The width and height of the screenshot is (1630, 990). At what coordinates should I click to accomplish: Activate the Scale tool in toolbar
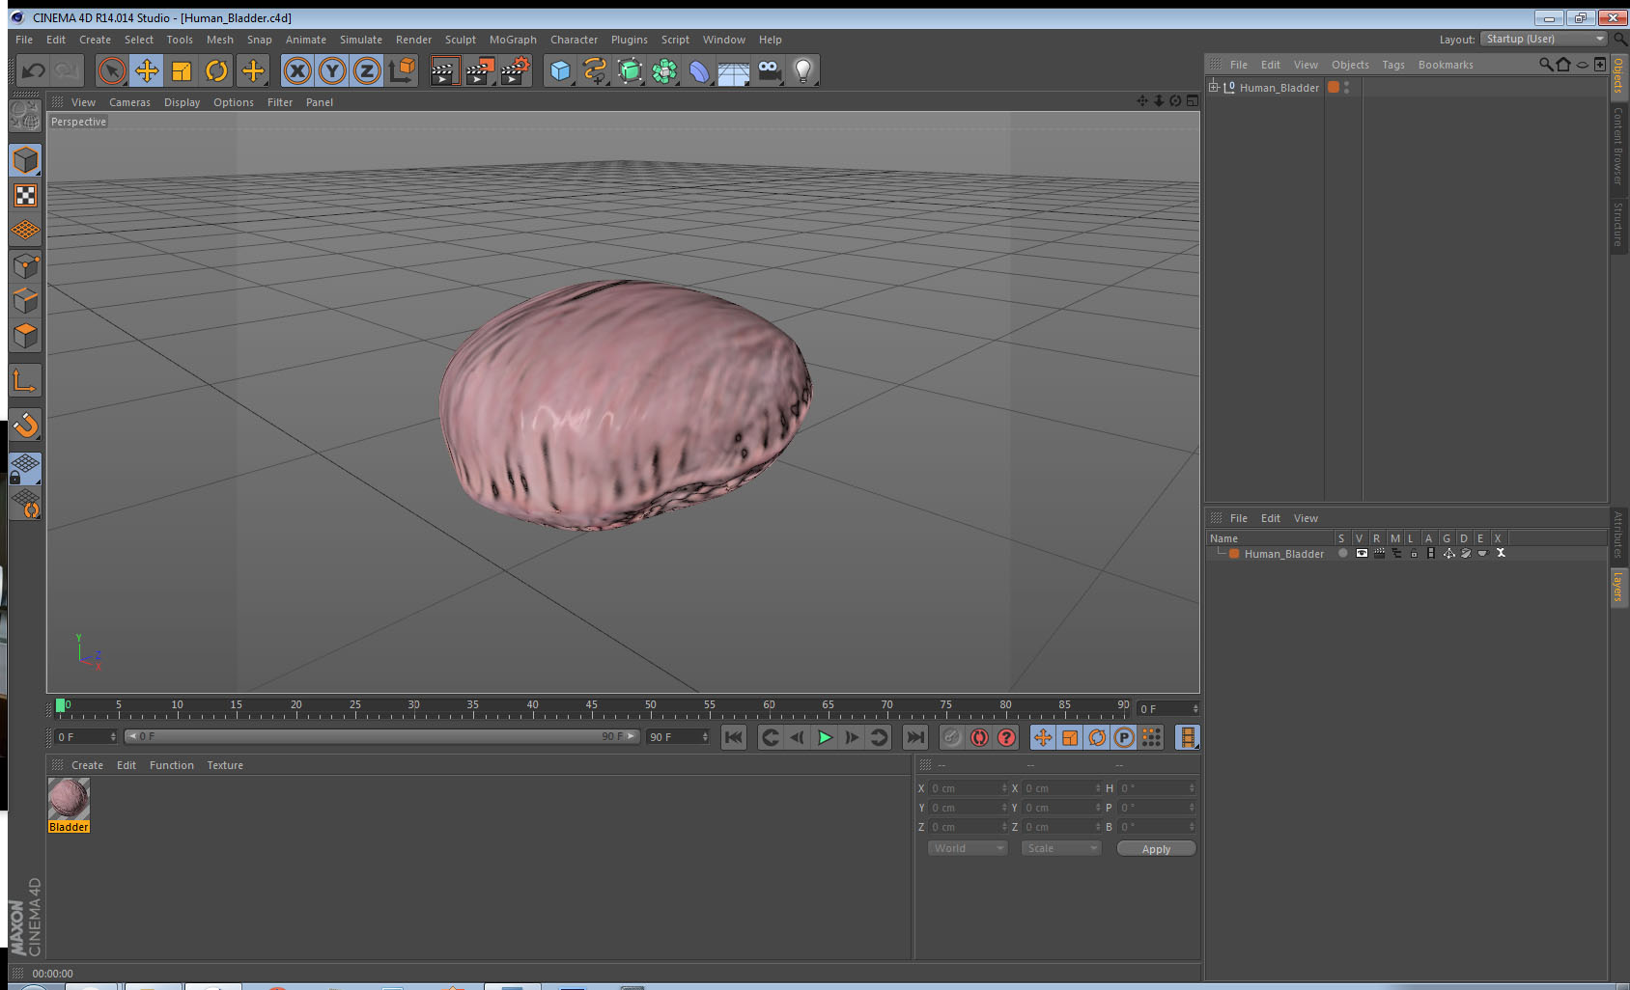coord(182,70)
